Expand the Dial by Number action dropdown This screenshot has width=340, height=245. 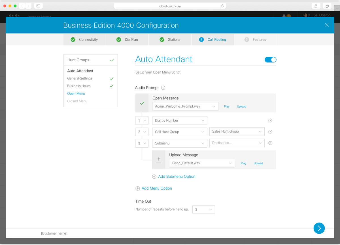pos(180,120)
